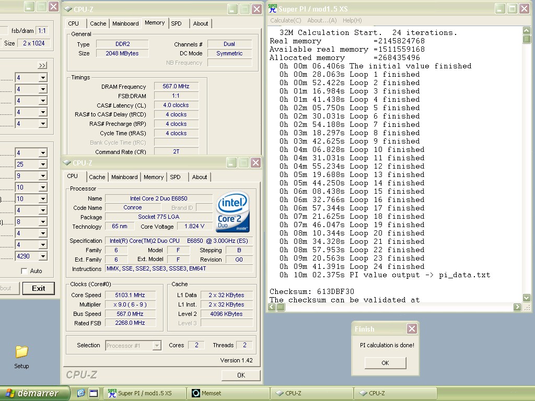Screen dimensions: 535x401
Task: Open Mainboard tab in lower CPU-Z window
Action: [124, 177]
